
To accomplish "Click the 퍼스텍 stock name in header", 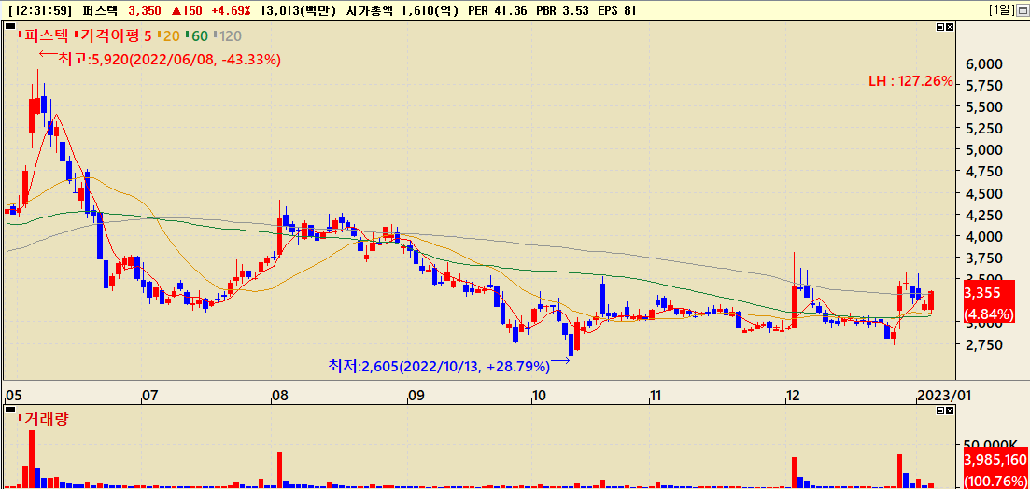I will pyautogui.click(x=99, y=10).
